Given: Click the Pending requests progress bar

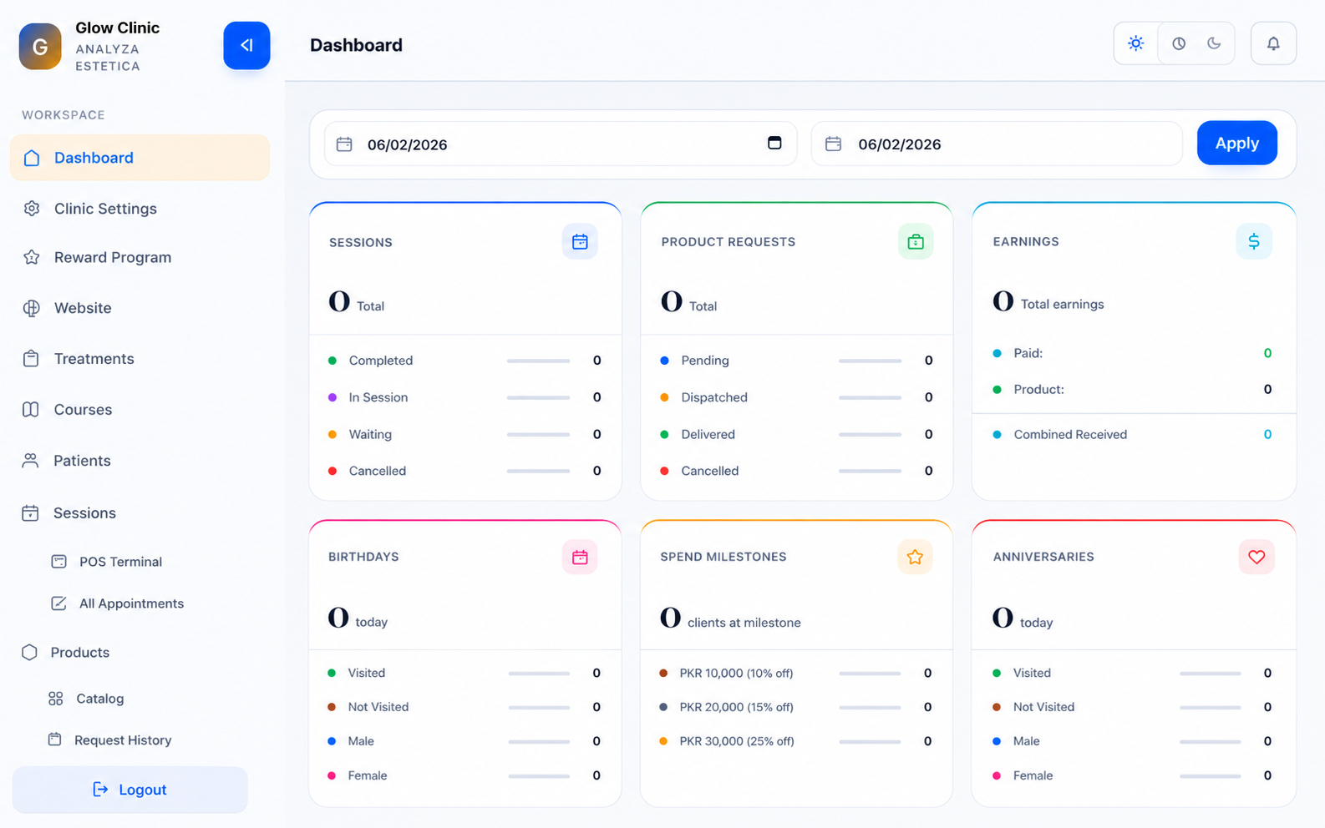Looking at the screenshot, I should pos(870,361).
